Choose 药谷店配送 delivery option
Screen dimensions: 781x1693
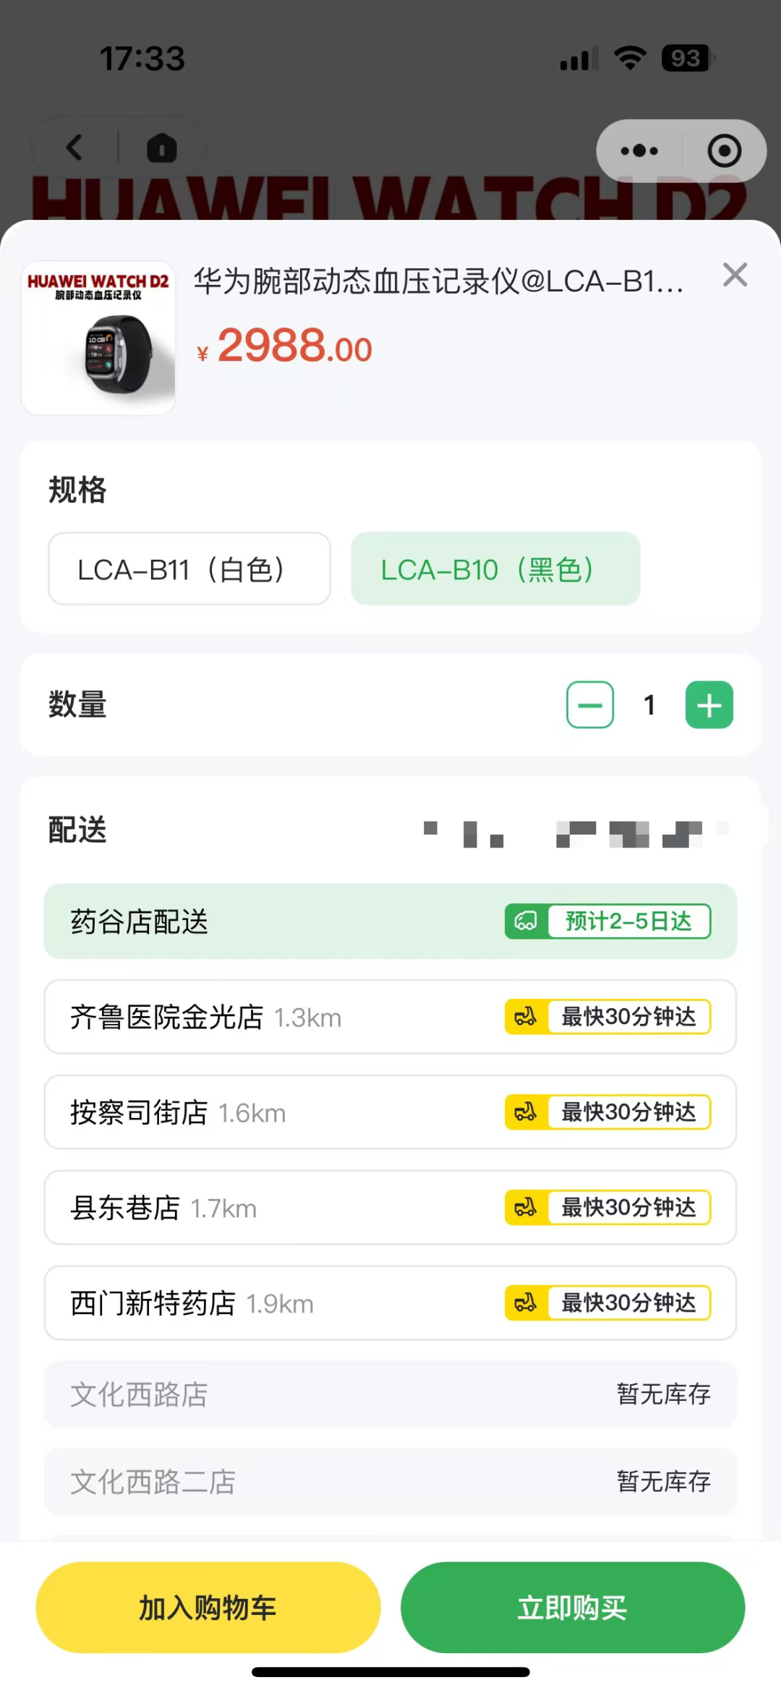[x=390, y=921]
